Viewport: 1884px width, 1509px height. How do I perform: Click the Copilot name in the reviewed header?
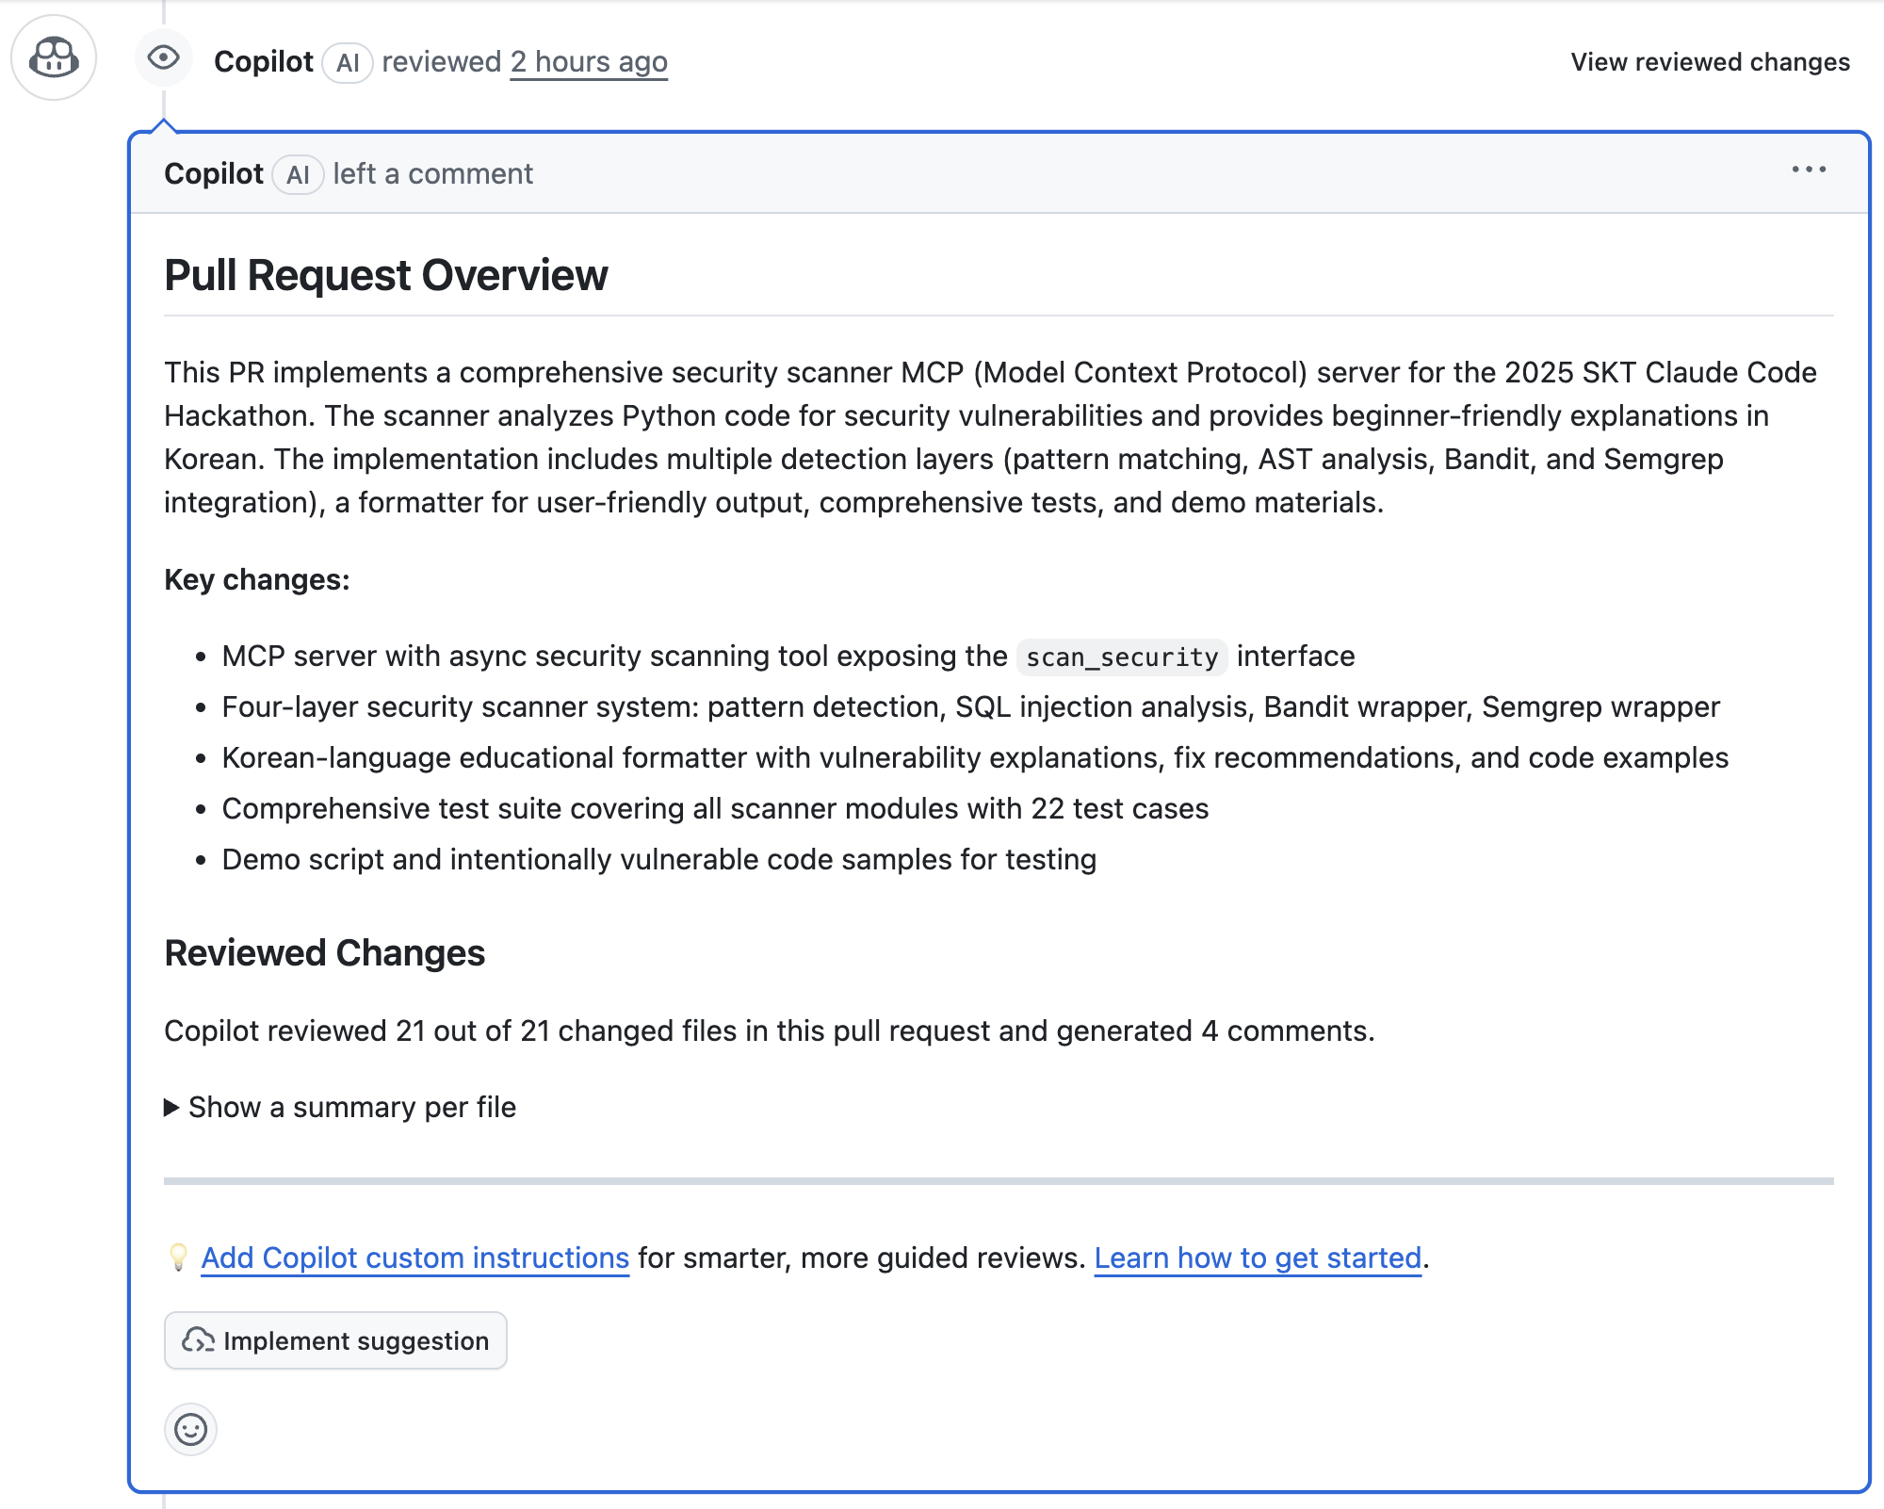[x=263, y=62]
